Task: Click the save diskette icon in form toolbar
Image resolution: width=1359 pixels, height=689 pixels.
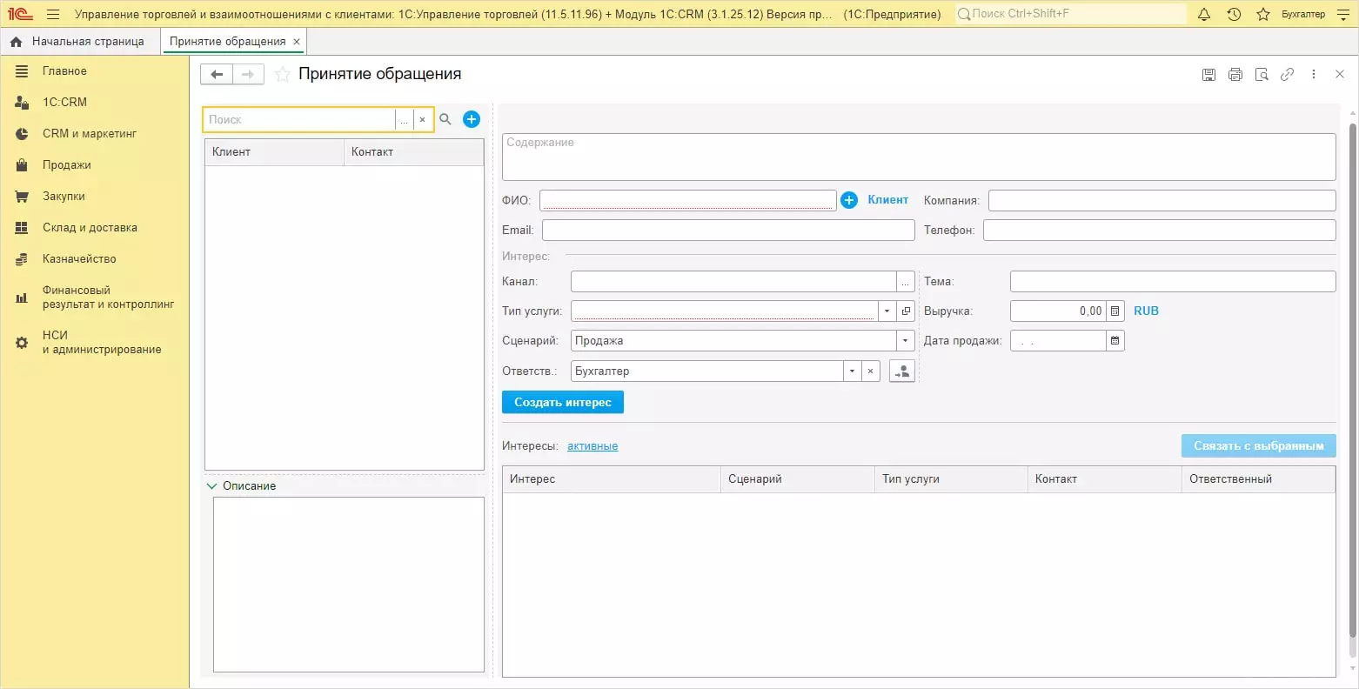Action: (1208, 75)
